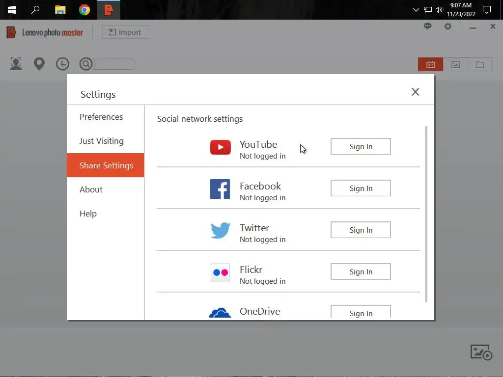
Task: Open File Explorer from taskbar
Action: pyautogui.click(x=60, y=10)
